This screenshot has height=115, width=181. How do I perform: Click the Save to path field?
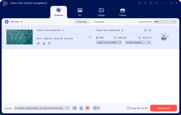tap(39, 108)
